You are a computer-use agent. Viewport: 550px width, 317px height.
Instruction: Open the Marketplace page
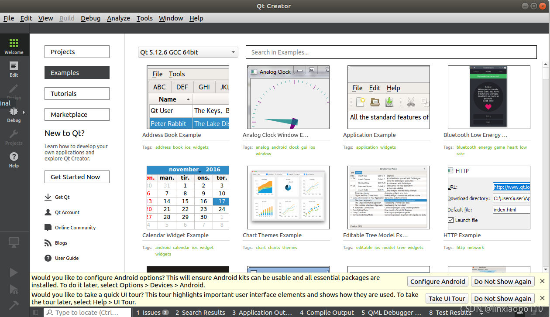77,115
